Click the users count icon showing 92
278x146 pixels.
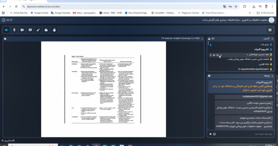(x=209, y=39)
